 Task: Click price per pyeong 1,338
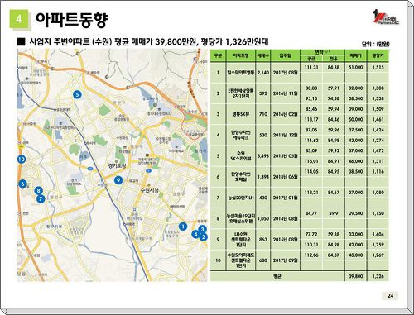[378, 98]
